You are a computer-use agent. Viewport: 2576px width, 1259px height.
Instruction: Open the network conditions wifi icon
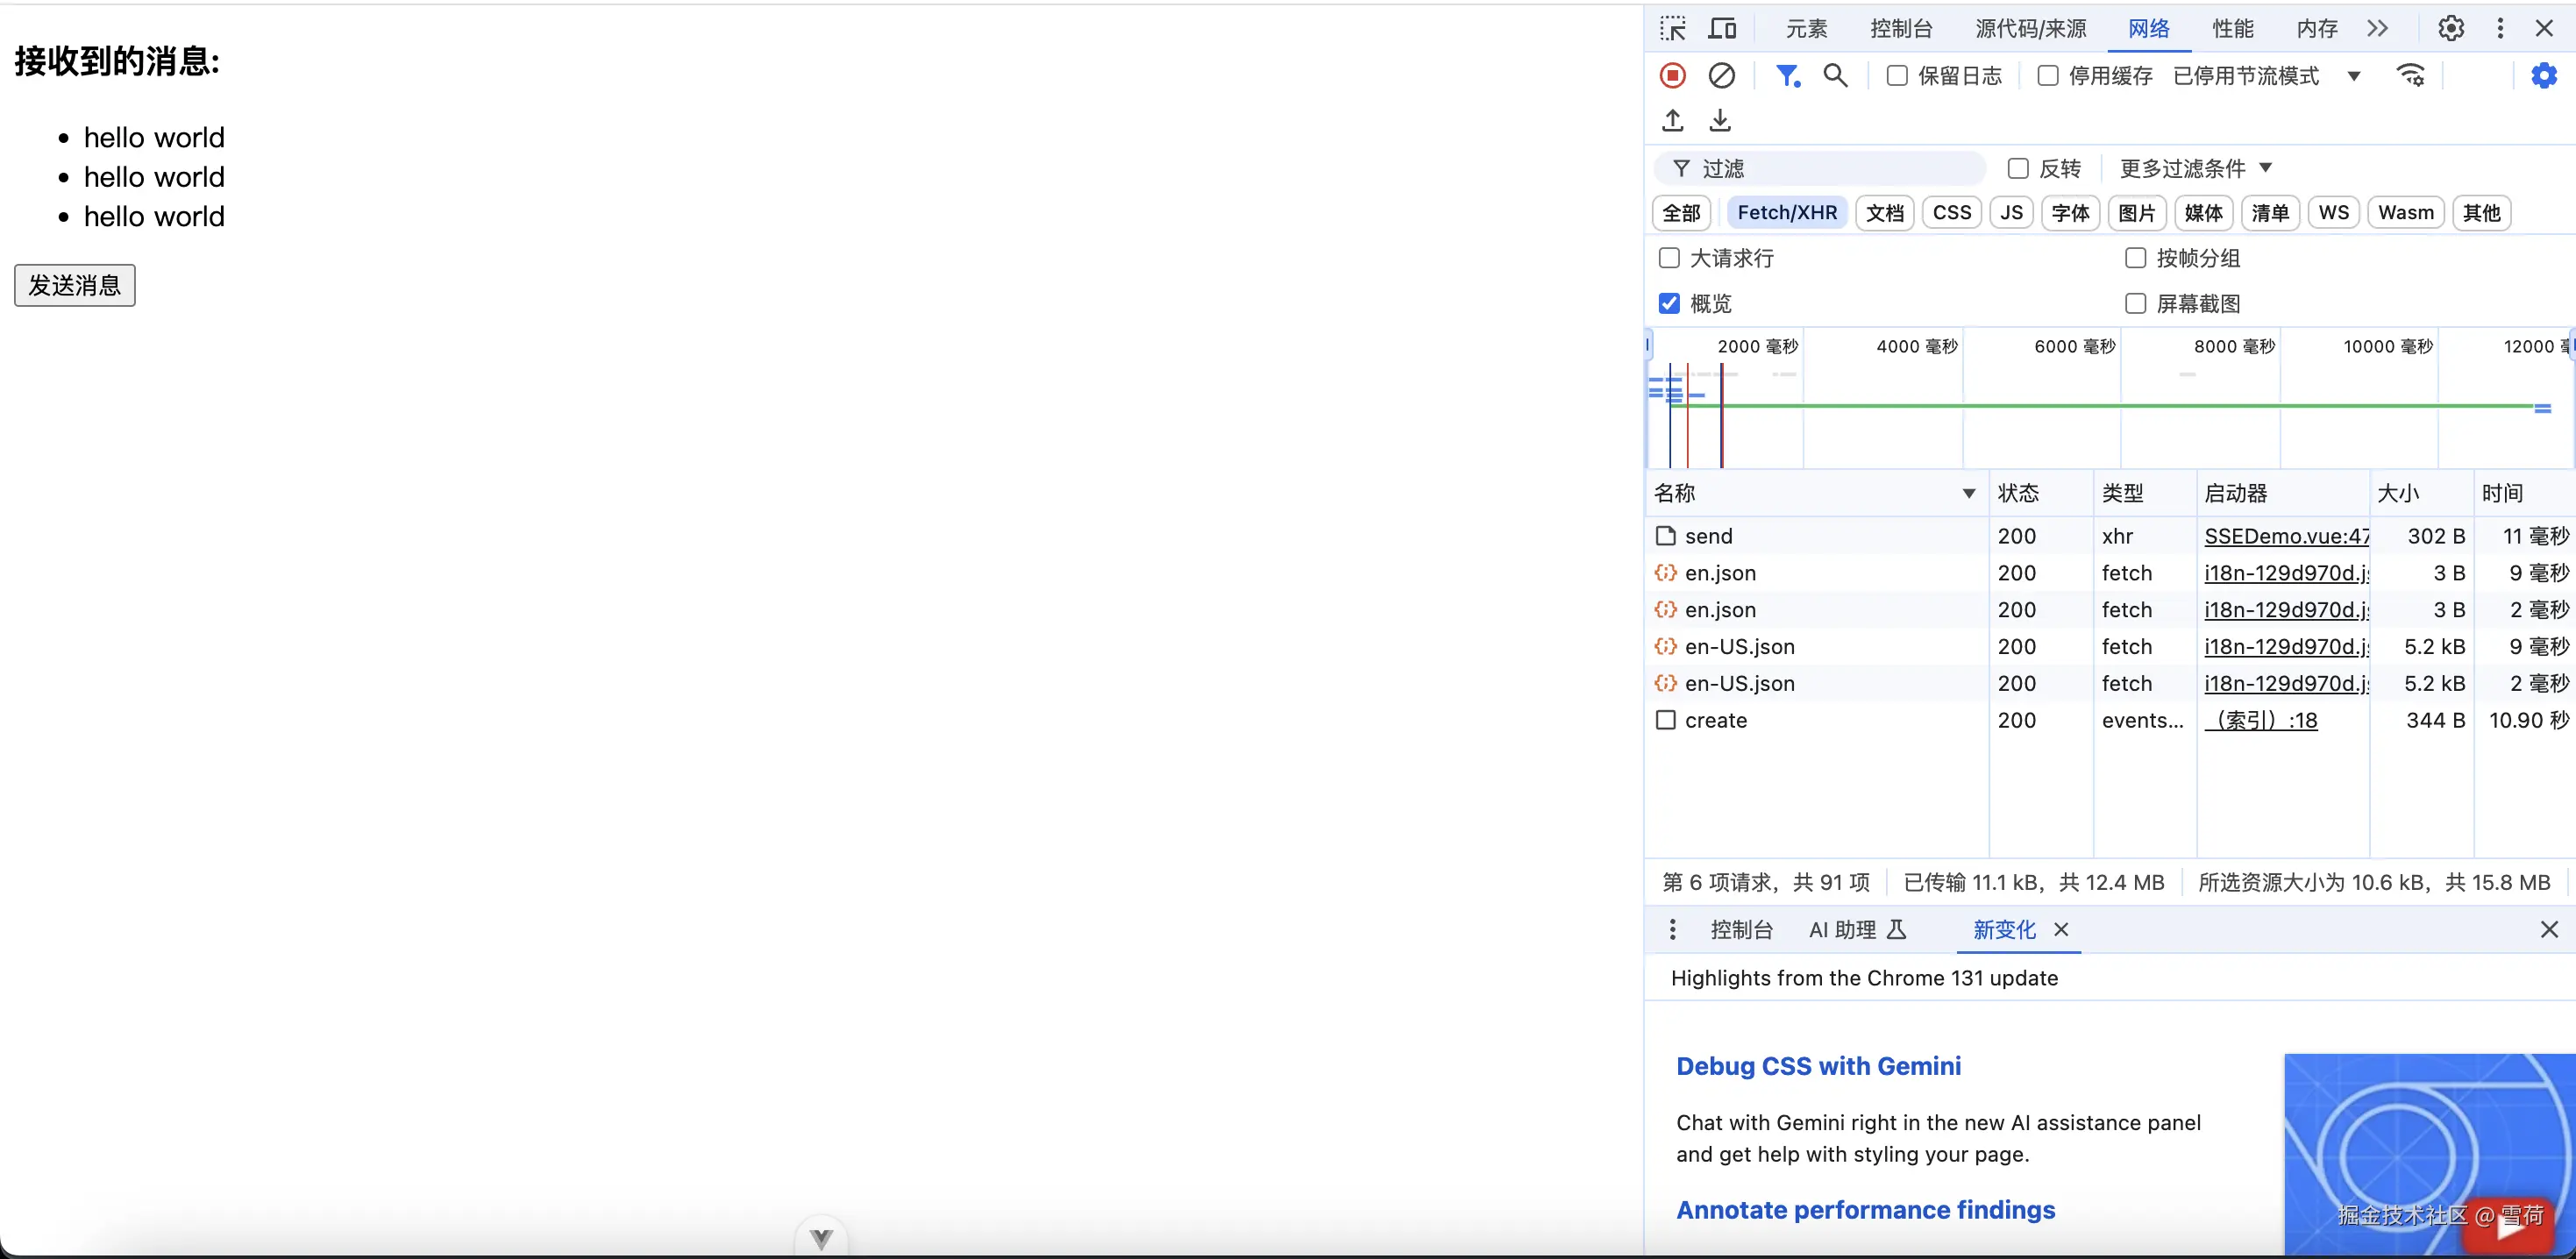2411,76
